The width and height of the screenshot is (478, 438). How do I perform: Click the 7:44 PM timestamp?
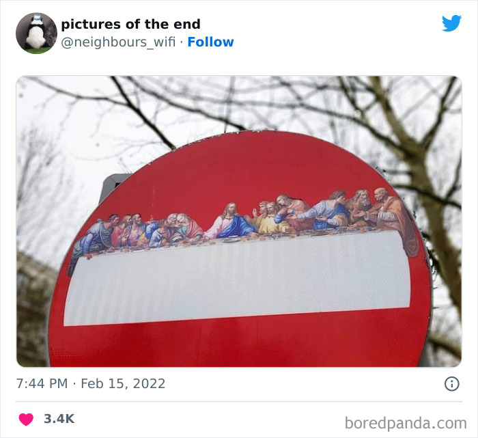tap(42, 384)
